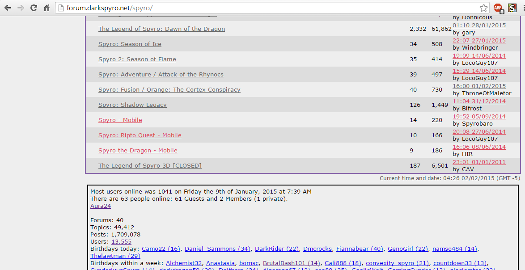Click the green S extension icon
The height and width of the screenshot is (270, 525).
coord(512,8)
